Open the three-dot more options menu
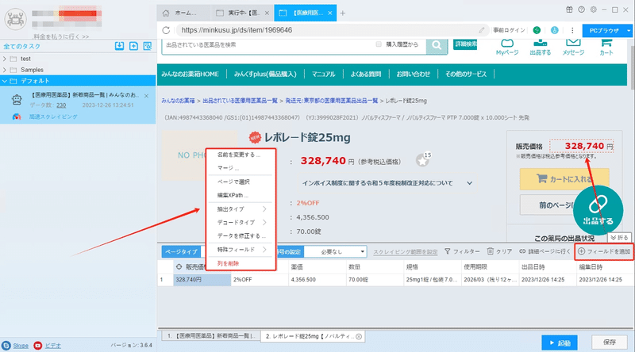The image size is (635, 352). 572,30
